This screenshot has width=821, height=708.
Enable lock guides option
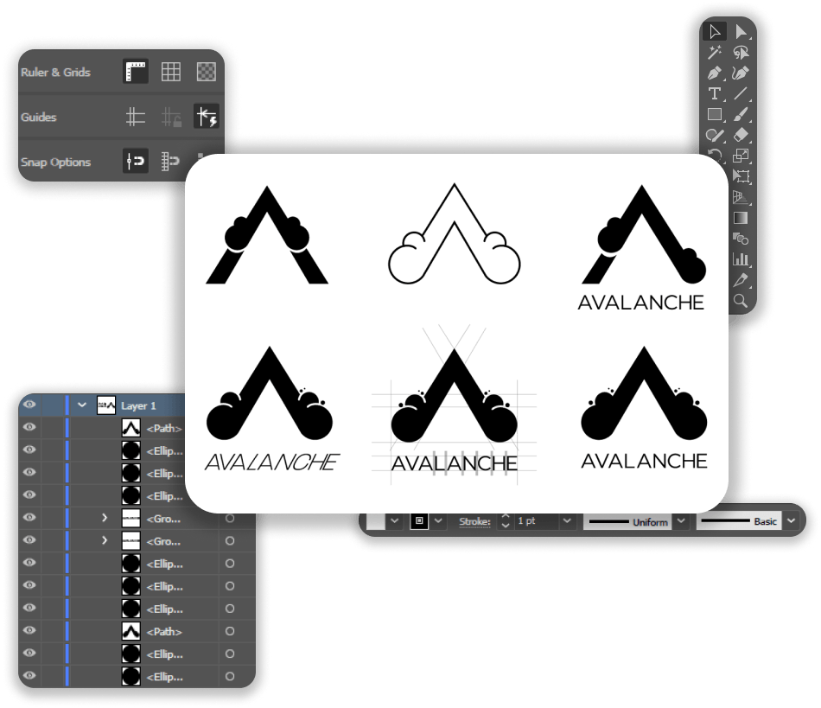tap(172, 117)
